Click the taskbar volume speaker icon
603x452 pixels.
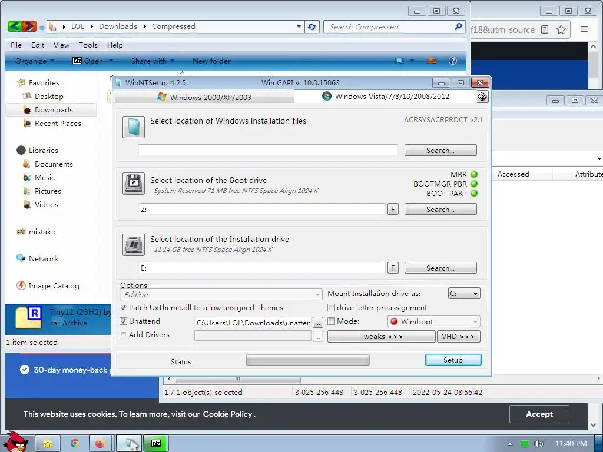(x=539, y=444)
